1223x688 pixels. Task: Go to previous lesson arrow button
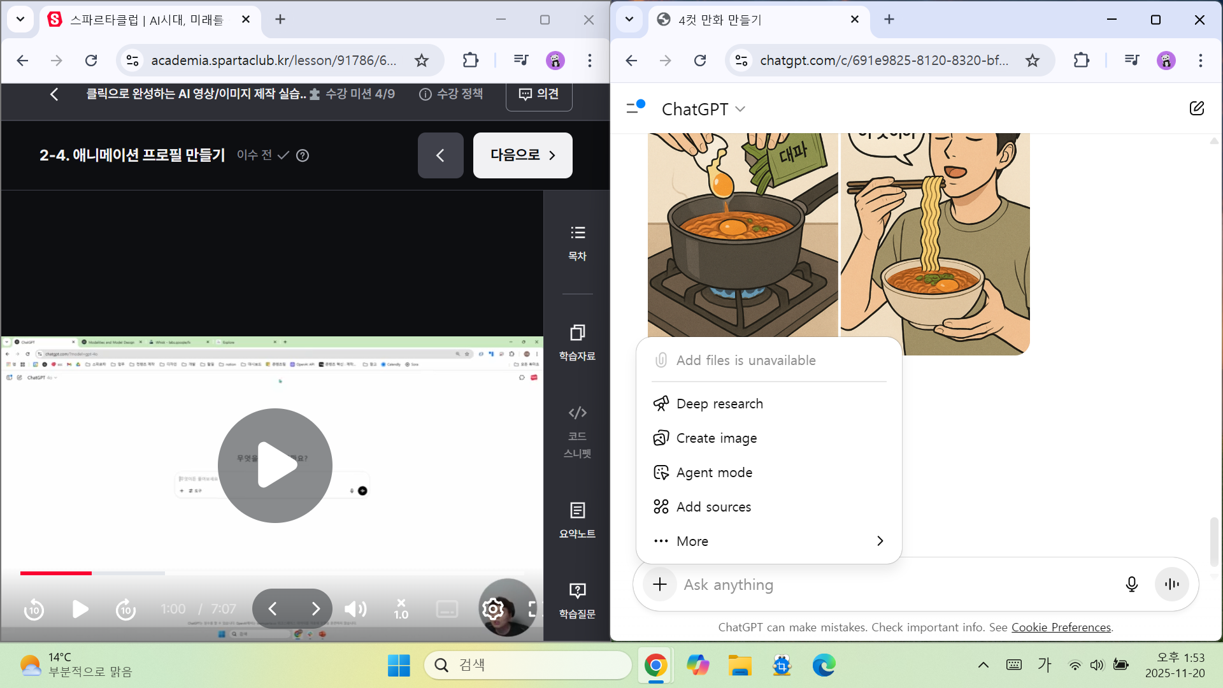click(x=440, y=155)
